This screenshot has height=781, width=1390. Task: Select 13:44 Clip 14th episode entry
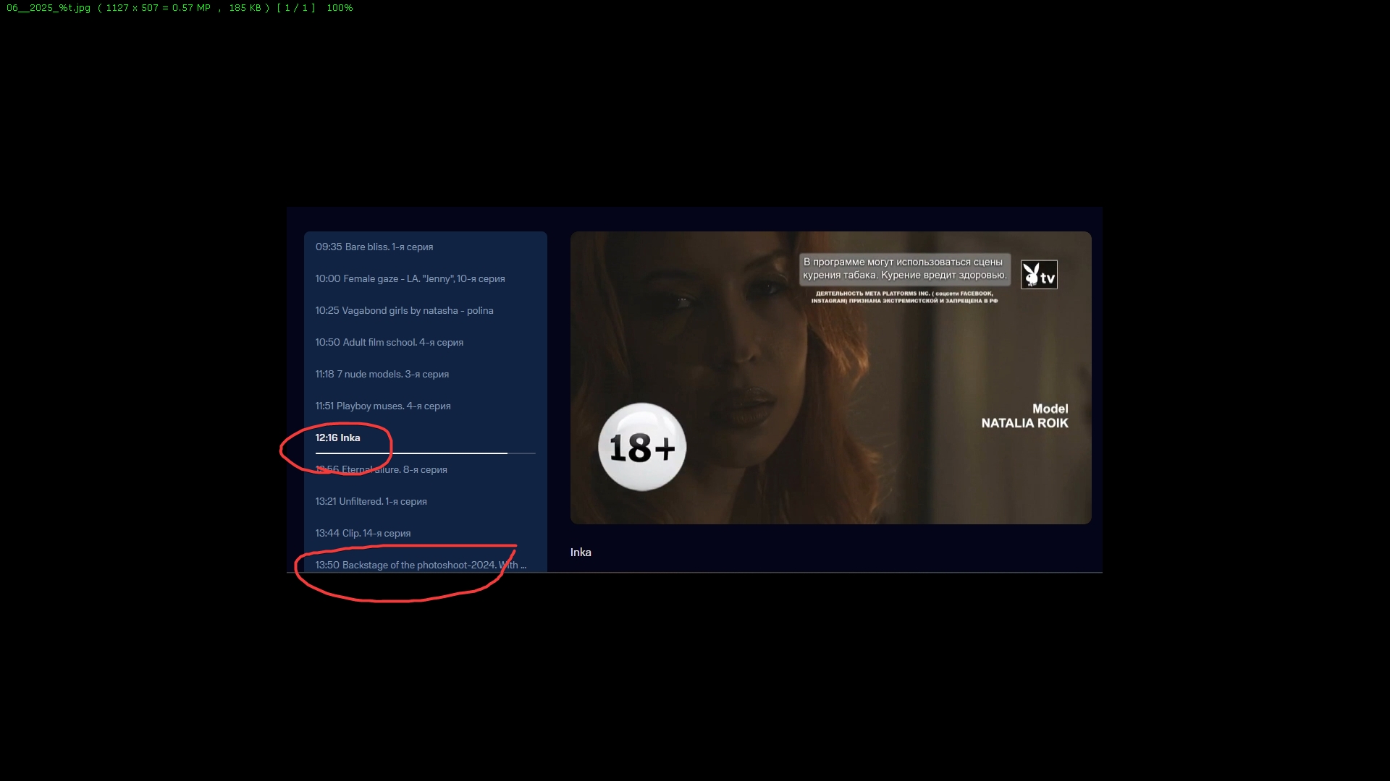pos(363,533)
